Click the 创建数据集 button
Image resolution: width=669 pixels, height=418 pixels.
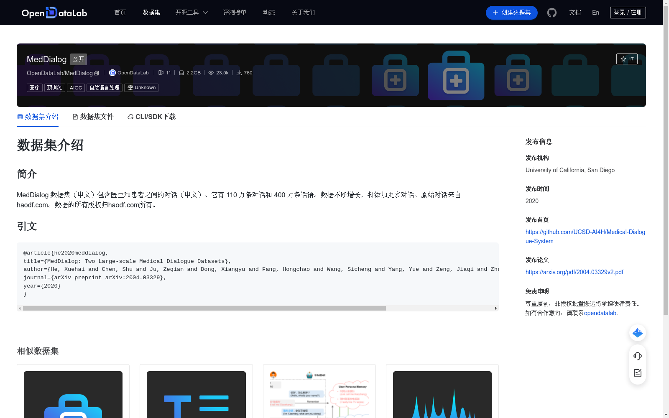(512, 13)
